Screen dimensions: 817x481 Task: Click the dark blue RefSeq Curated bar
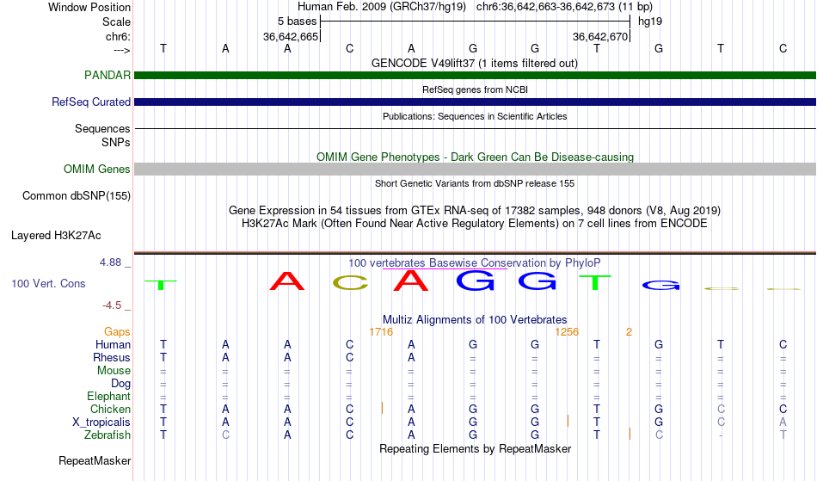(x=476, y=102)
